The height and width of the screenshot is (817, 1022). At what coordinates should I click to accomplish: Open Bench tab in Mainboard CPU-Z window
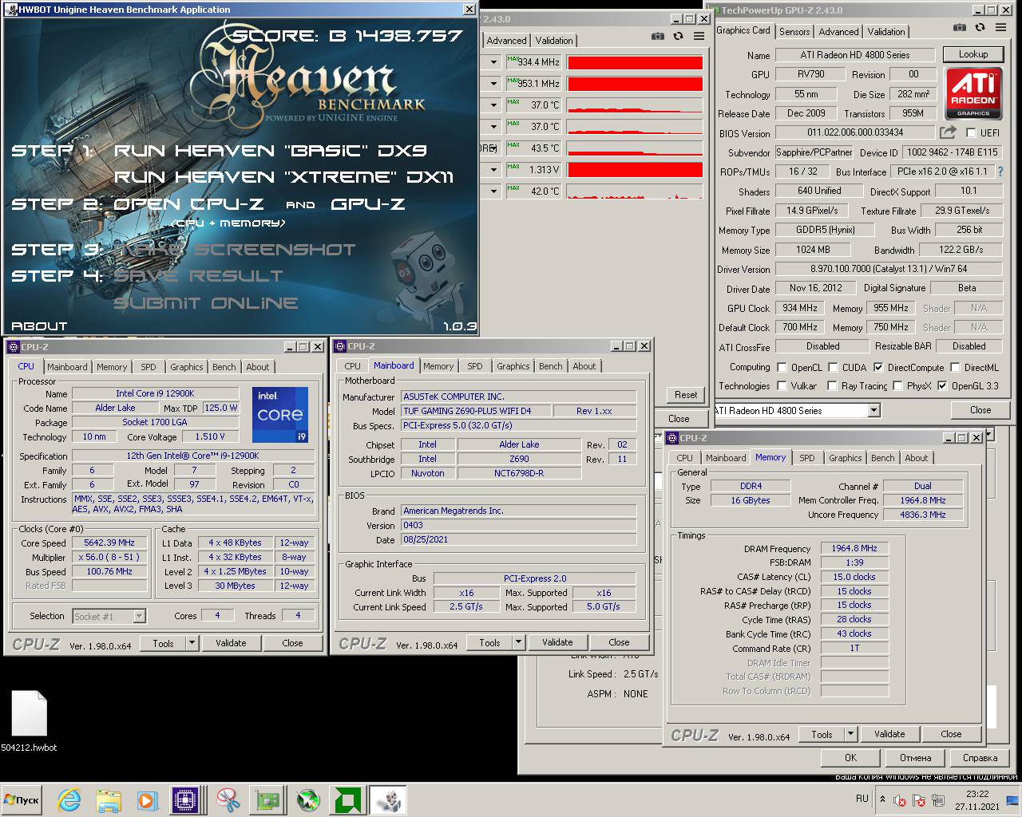(x=550, y=366)
